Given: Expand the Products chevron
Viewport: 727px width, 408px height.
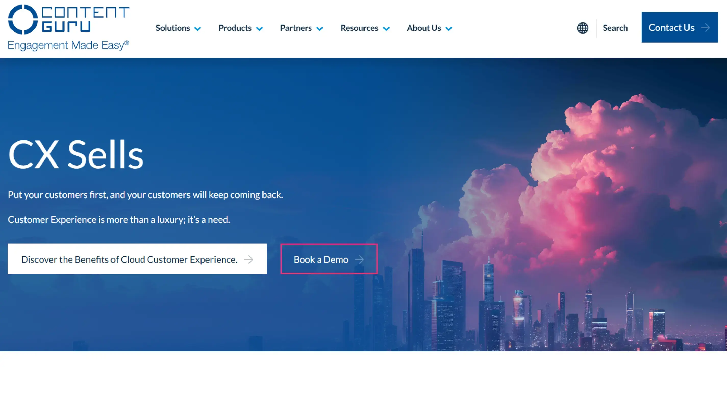Looking at the screenshot, I should 259,29.
